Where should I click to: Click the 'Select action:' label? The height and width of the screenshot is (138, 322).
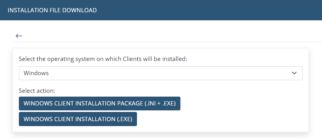[37, 91]
